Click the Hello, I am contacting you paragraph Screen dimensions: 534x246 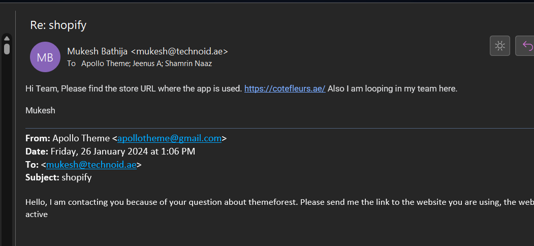279,208
